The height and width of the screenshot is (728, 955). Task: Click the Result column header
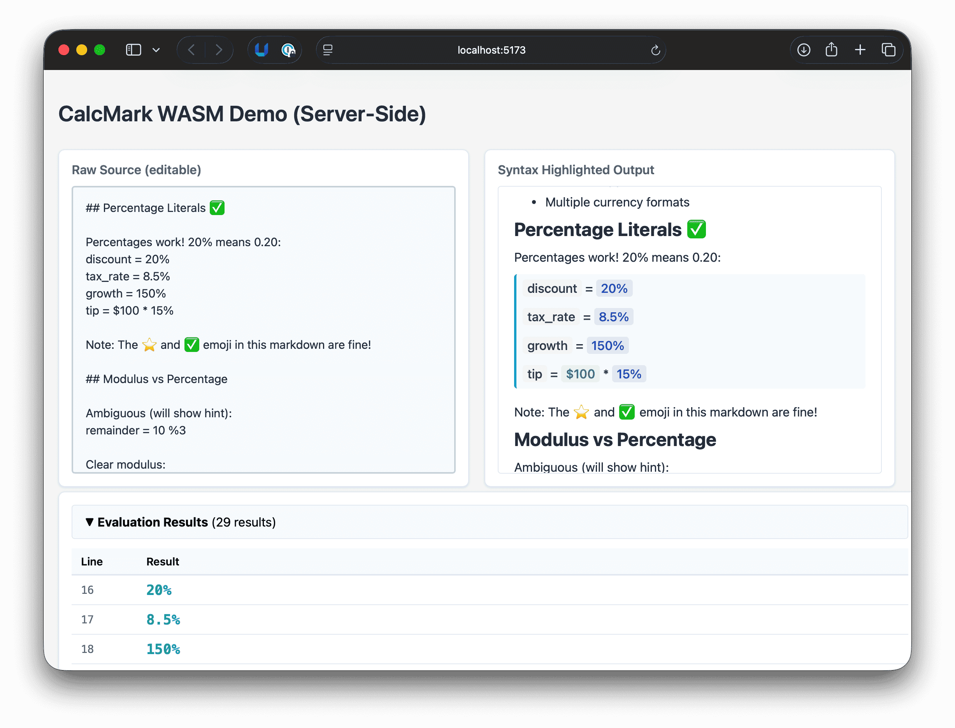pos(163,562)
